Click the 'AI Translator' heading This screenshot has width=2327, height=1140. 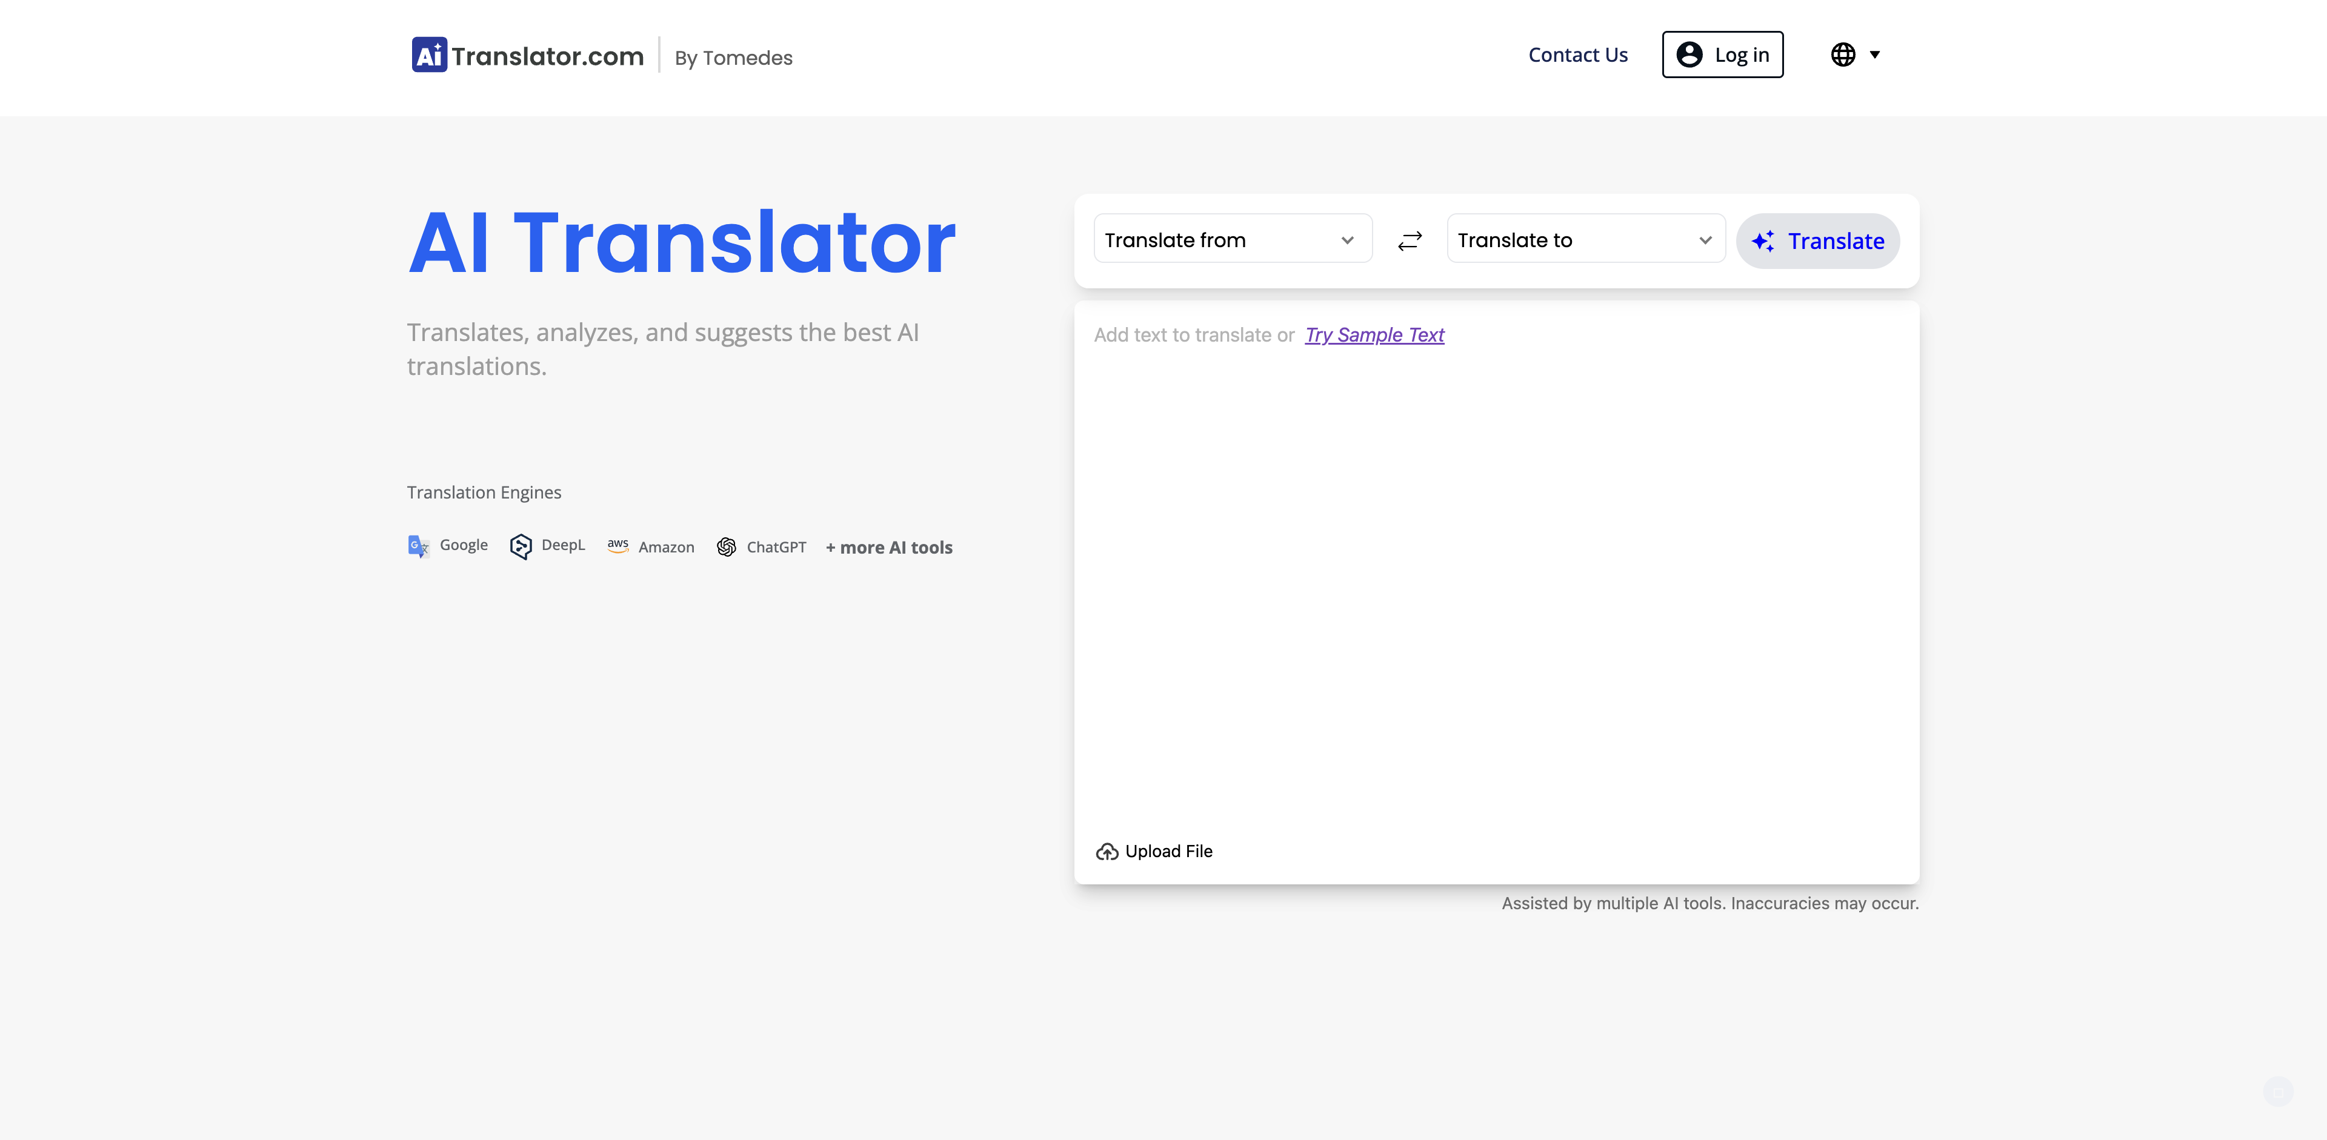point(681,241)
